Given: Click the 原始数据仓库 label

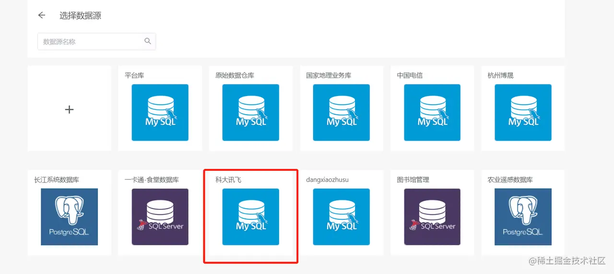Looking at the screenshot, I should (x=235, y=75).
